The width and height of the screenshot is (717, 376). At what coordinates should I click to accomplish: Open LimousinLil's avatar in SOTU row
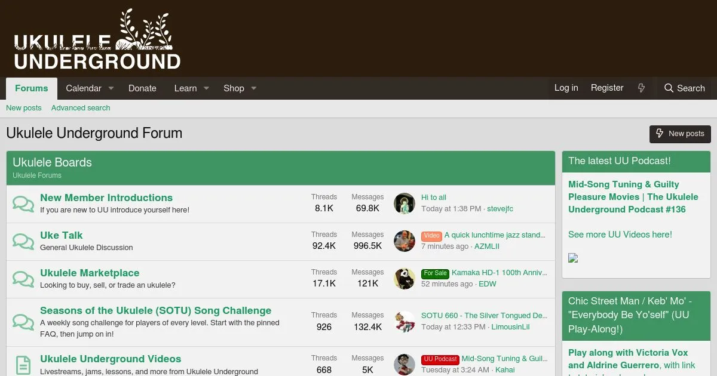pyautogui.click(x=405, y=322)
